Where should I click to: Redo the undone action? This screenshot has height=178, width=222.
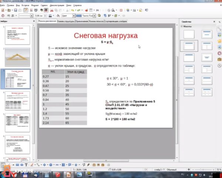(79, 10)
